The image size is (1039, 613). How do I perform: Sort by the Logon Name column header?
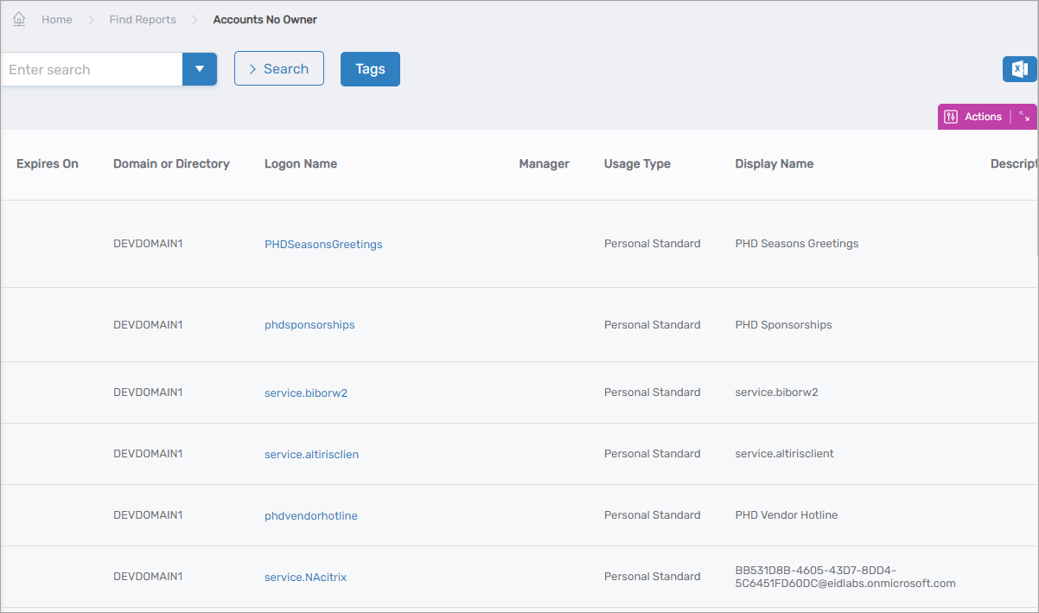point(301,164)
